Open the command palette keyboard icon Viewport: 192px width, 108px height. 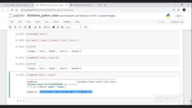point(86,27)
